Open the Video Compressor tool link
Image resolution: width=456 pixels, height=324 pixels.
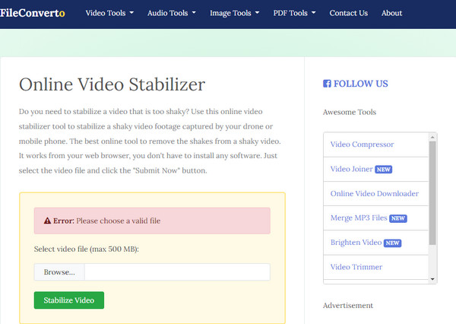coord(362,145)
